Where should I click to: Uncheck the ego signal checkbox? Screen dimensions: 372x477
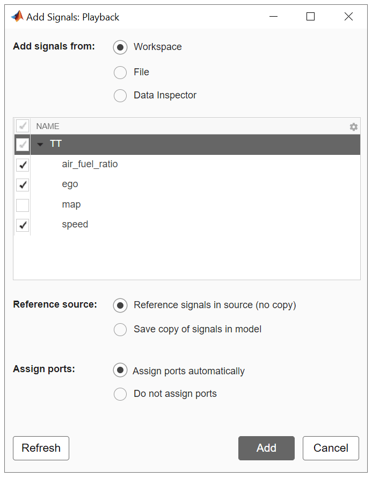coord(23,184)
